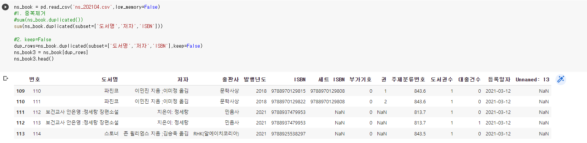Click the line starting with 'dup_rows='
Screen dimensions: 587x143
pyautogui.click(x=108, y=46)
